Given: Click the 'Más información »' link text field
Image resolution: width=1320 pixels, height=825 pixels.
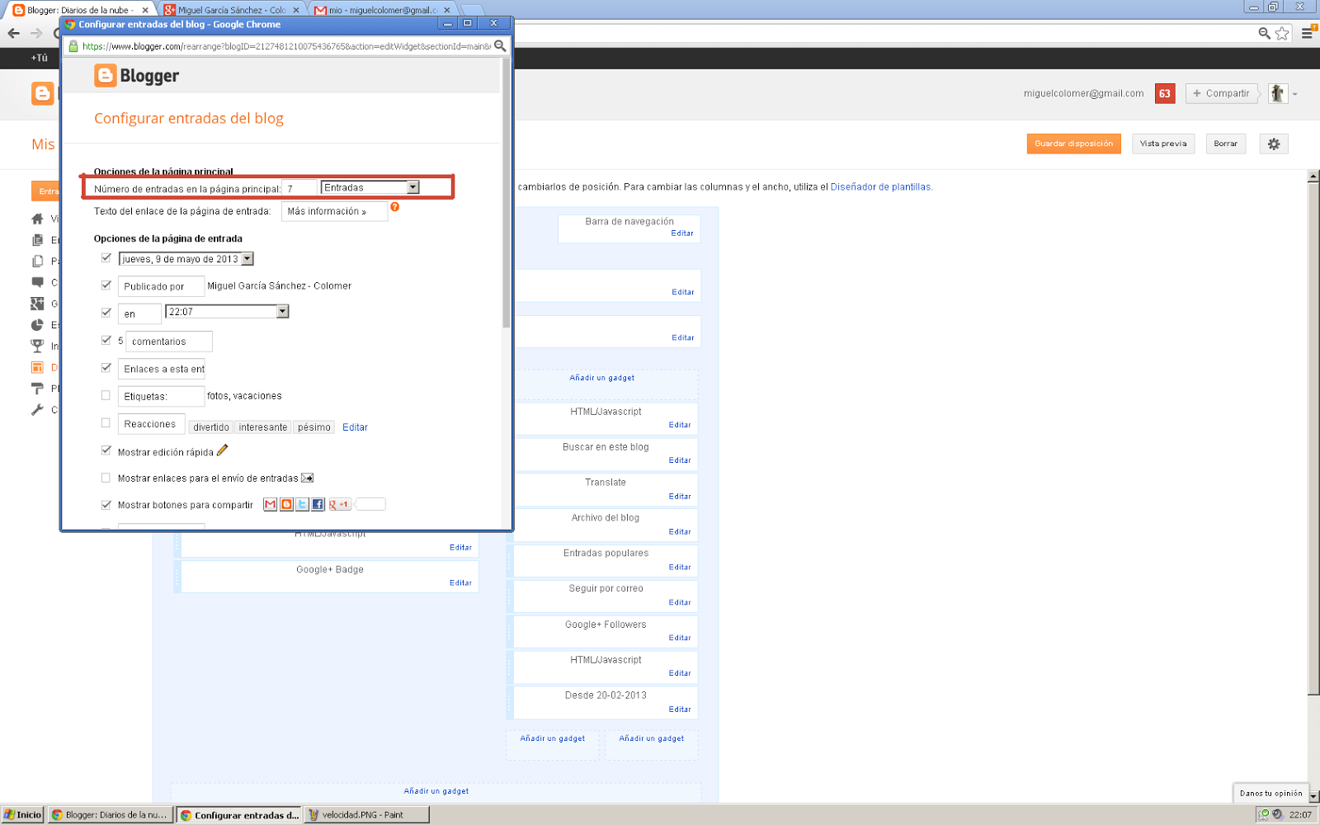Looking at the screenshot, I should click(x=334, y=211).
